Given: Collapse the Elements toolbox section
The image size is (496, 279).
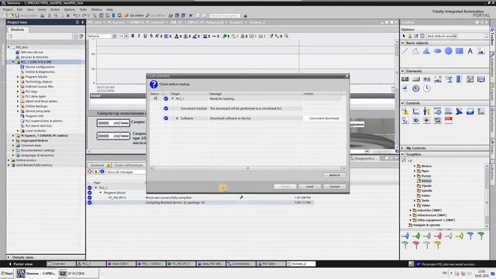Looking at the screenshot, I should [403, 71].
